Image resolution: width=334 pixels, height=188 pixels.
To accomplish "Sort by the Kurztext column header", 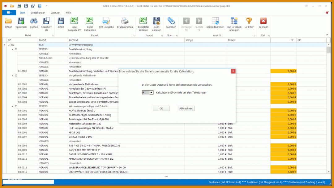I will (126, 40).
